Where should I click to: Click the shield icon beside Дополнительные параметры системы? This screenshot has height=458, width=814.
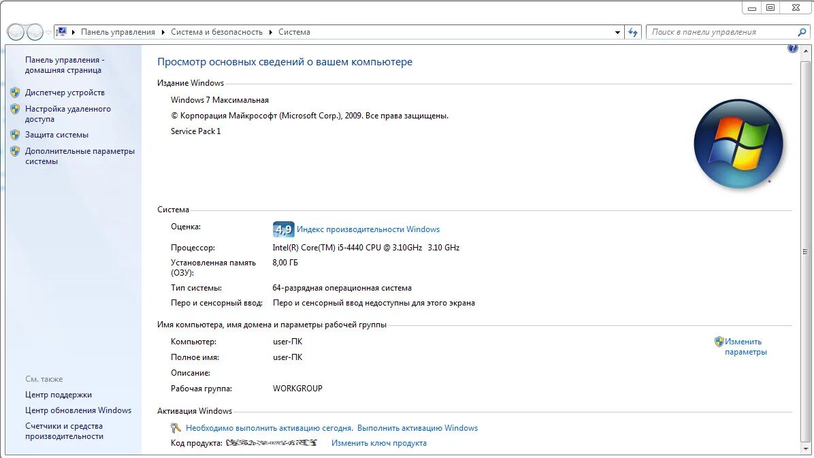15,151
